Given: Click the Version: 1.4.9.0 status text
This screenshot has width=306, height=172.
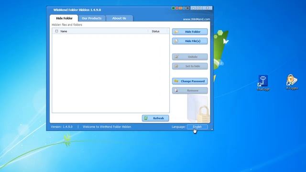Looking at the screenshot, I should [x=62, y=127].
